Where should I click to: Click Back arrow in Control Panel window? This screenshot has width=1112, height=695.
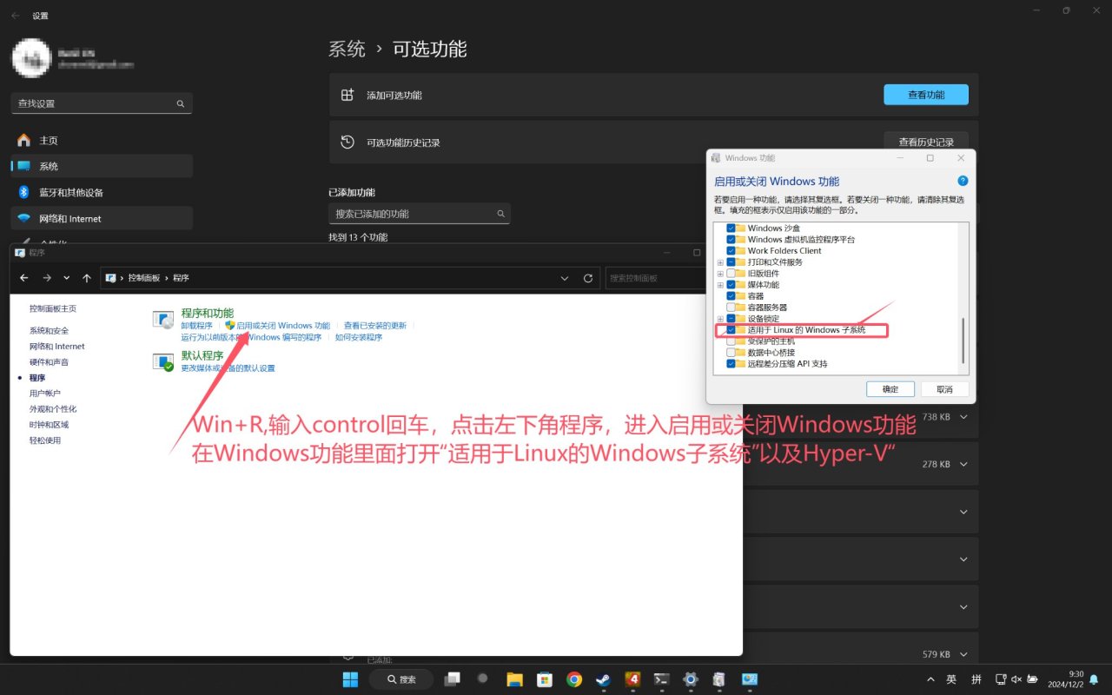point(24,278)
